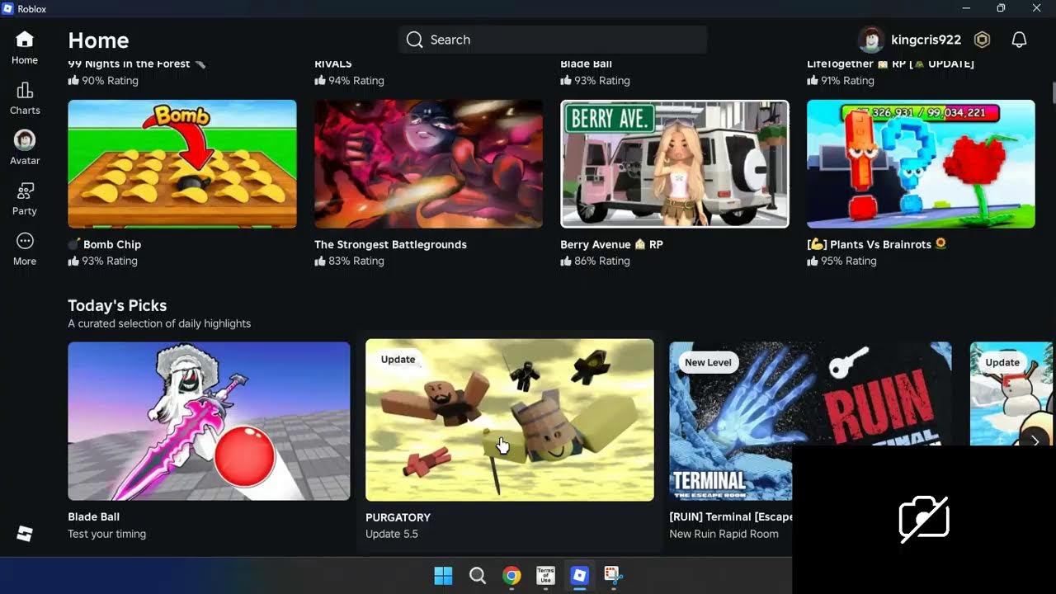Open the notifications bell
This screenshot has height=594, width=1056.
coord(1020,40)
